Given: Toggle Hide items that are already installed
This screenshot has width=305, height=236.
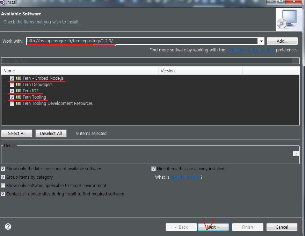Looking at the screenshot, I should 153,169.
